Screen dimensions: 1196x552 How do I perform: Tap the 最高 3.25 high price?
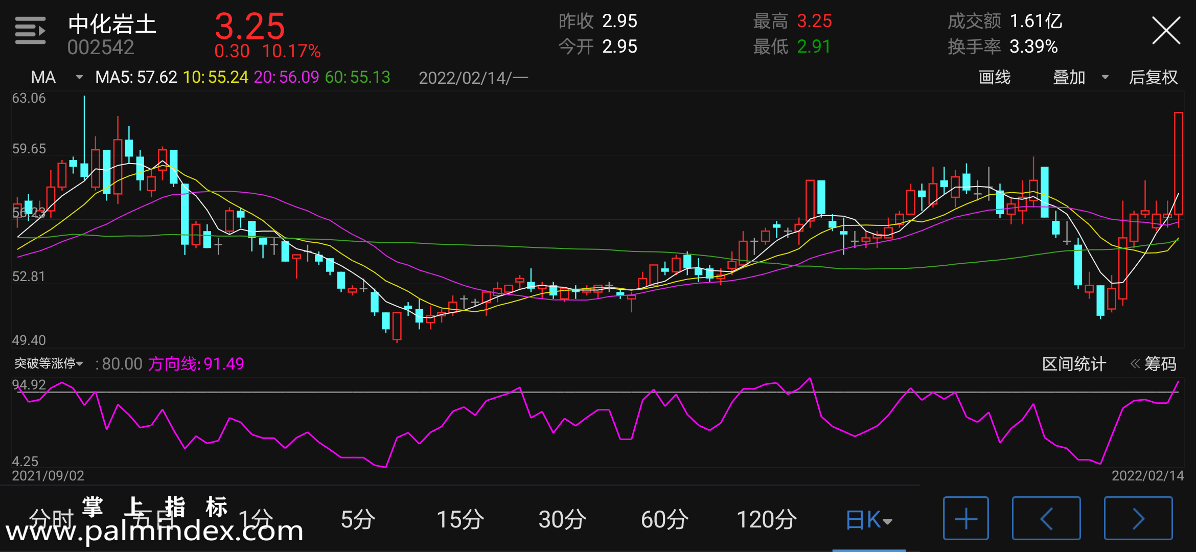(x=792, y=21)
